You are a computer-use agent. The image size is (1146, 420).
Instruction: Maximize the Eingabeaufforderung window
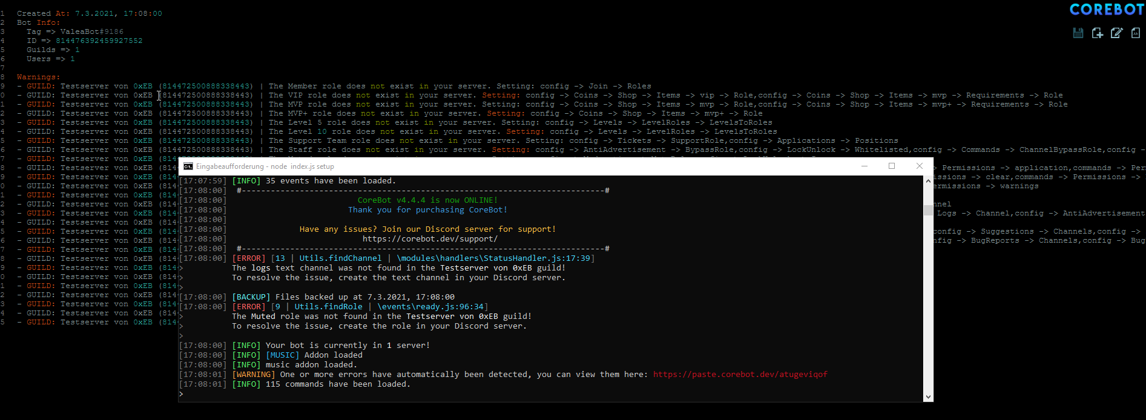892,166
